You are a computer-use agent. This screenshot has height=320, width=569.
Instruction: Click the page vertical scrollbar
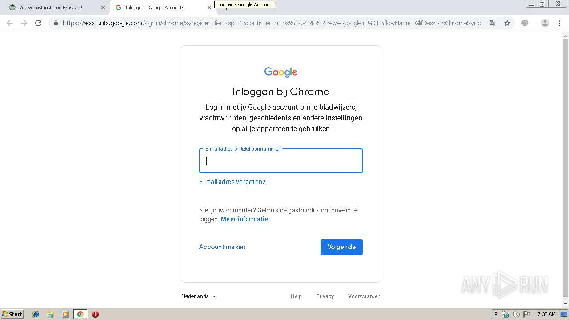coord(565,169)
